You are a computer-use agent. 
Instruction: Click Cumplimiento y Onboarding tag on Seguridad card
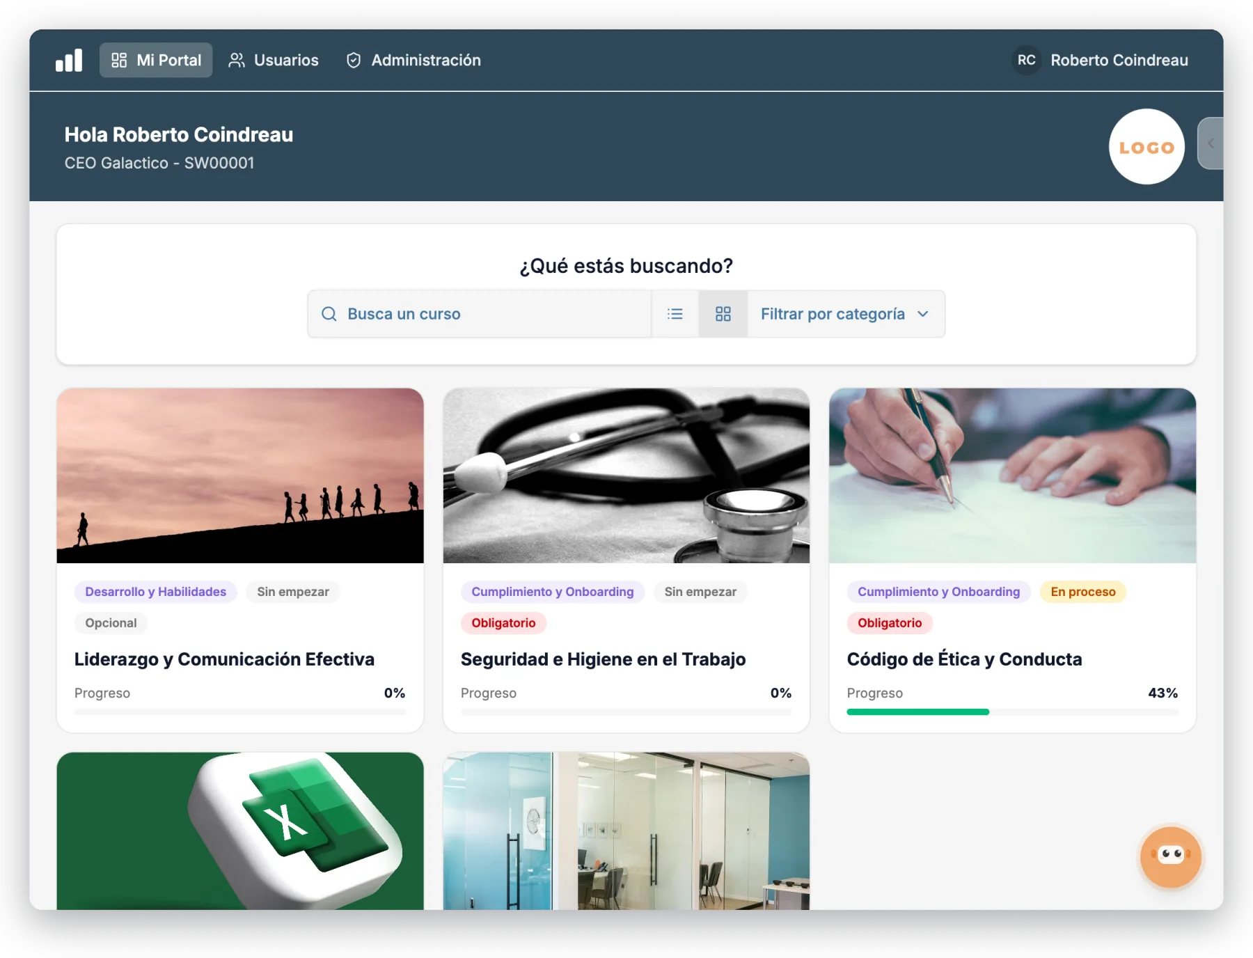(x=553, y=592)
